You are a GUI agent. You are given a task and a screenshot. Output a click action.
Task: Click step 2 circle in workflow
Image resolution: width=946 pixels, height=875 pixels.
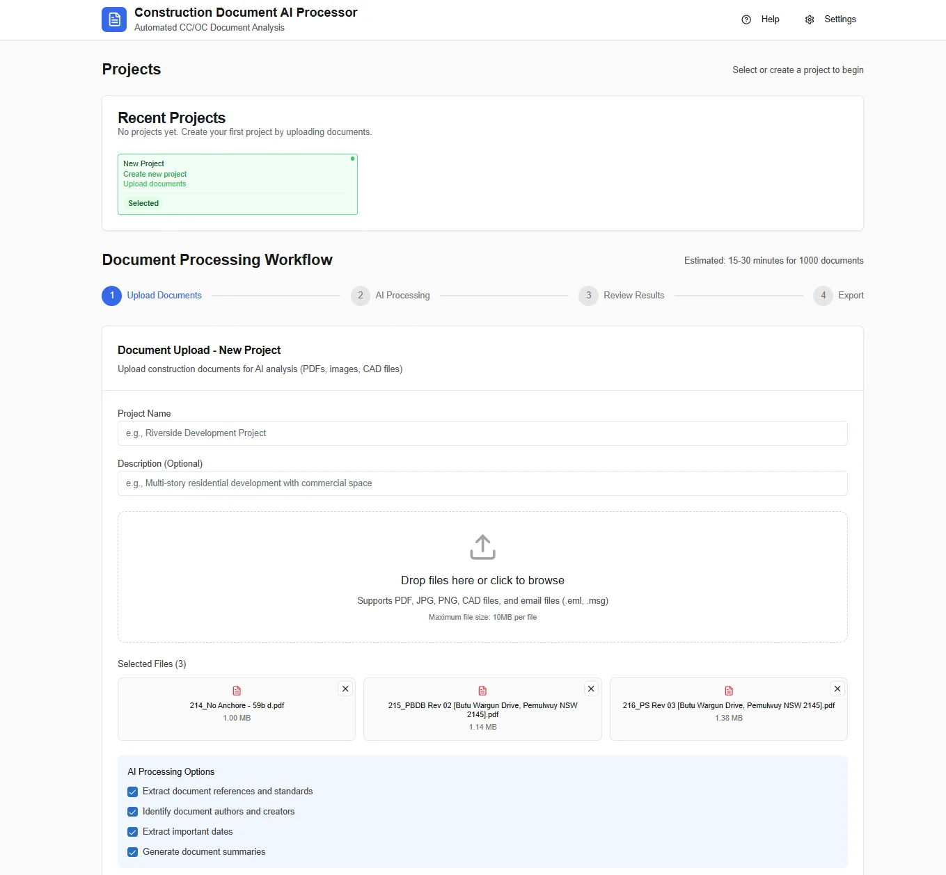(361, 296)
